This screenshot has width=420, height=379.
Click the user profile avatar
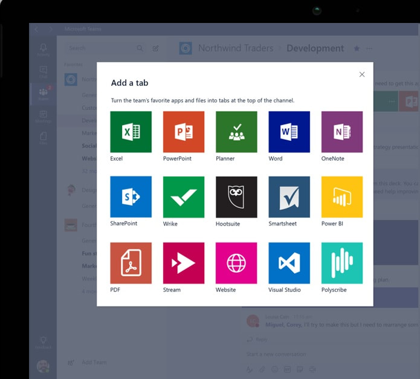[x=43, y=366]
